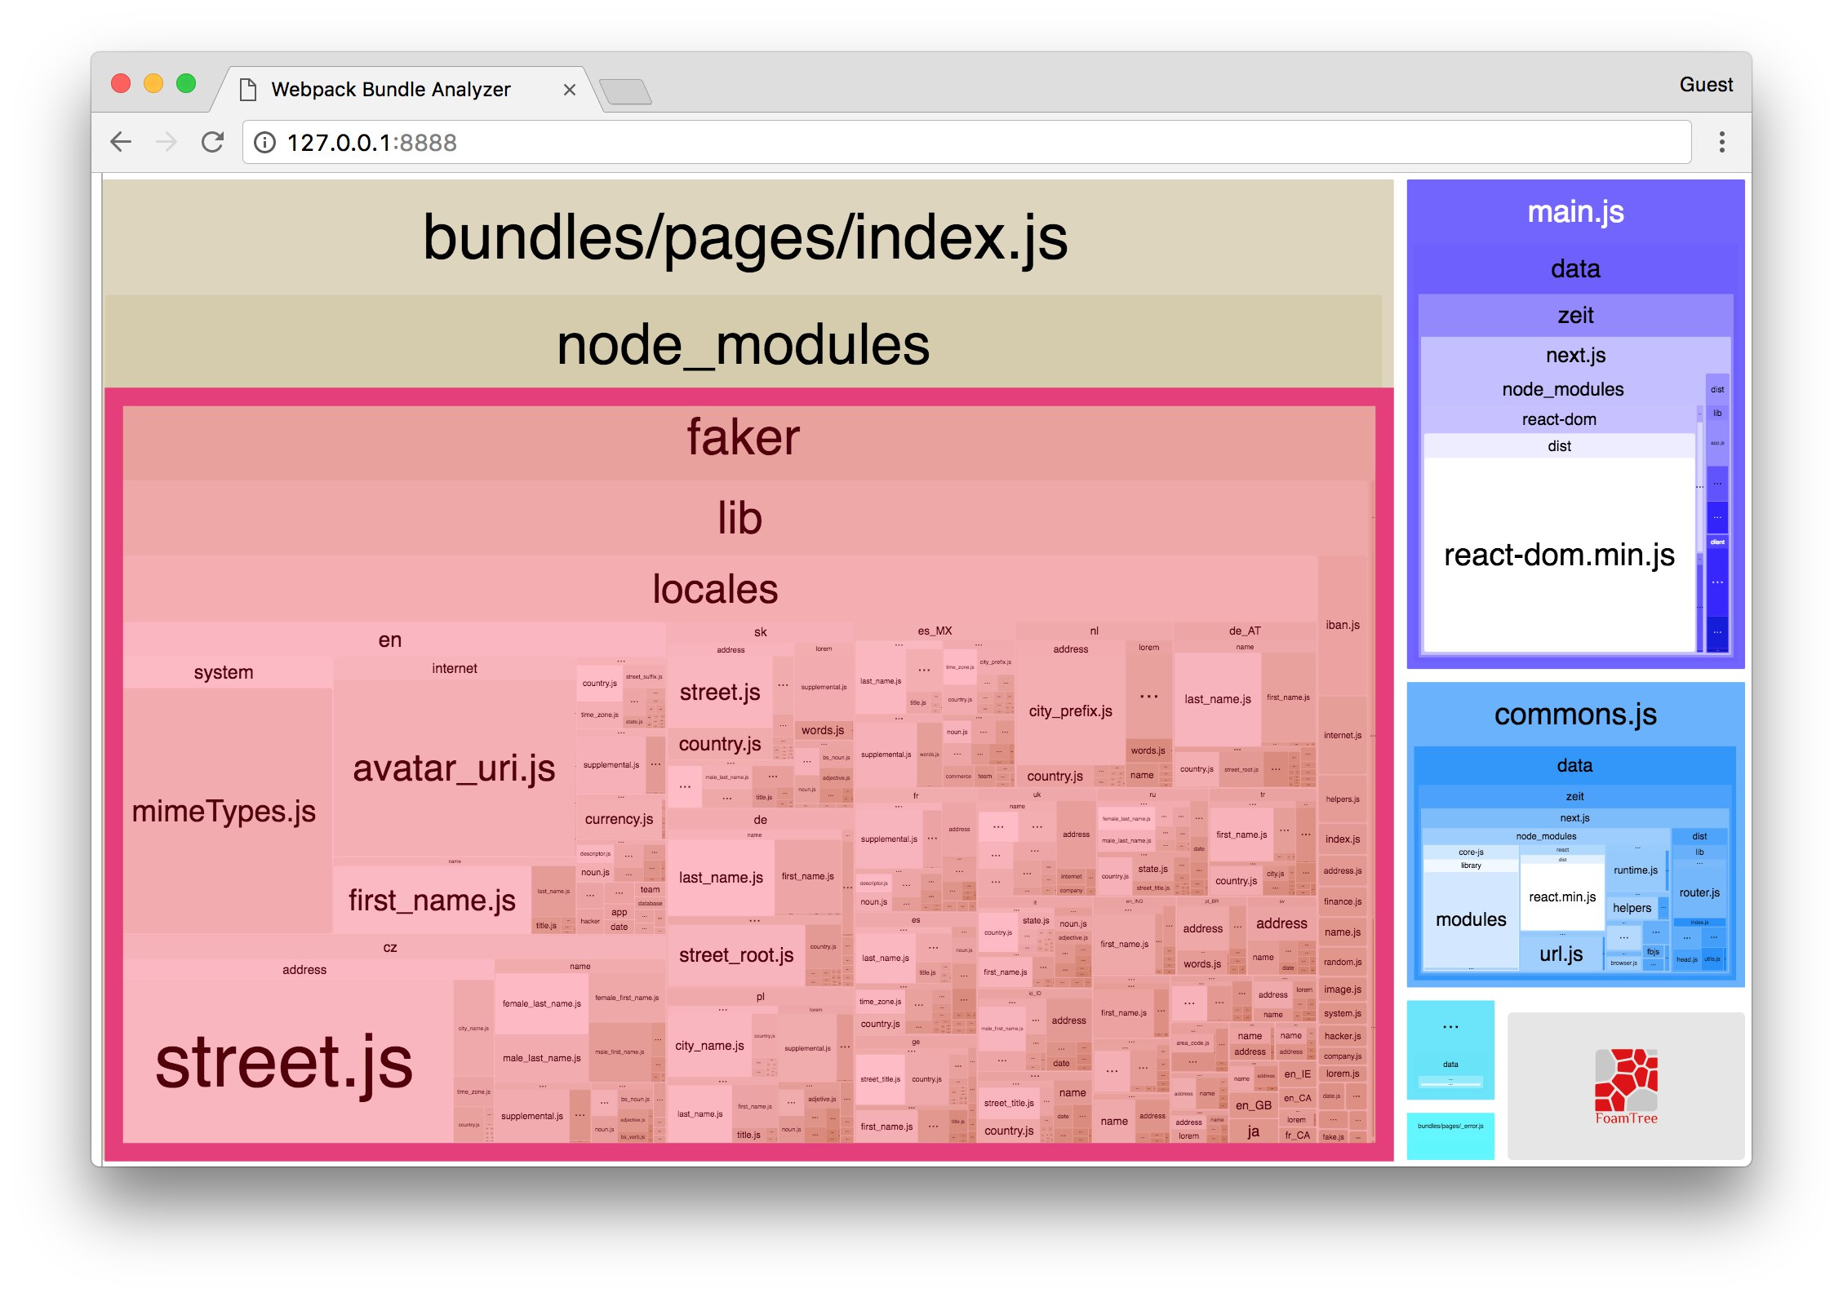This screenshot has width=1843, height=1297.
Task: Select the finance.js module
Action: tap(1343, 901)
